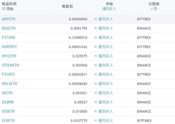The width and height of the screenshot is (175, 124).
Task: Select the closing price 0.33980018
Action: (x=78, y=38)
